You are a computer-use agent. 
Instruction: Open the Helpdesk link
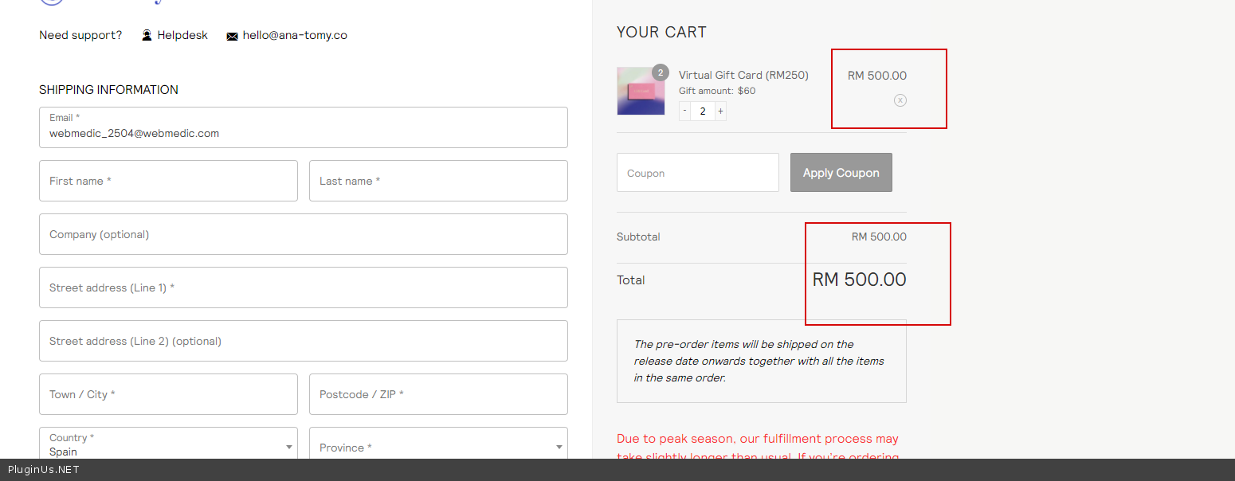click(182, 35)
